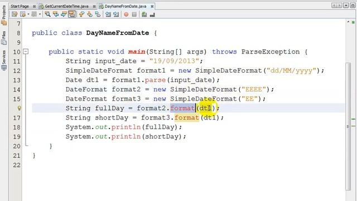Open the Services side panel

click(4, 60)
